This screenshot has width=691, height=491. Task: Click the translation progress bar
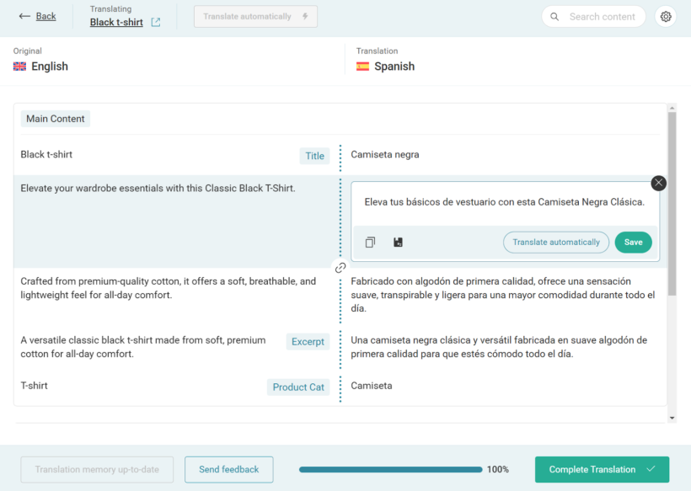click(390, 469)
